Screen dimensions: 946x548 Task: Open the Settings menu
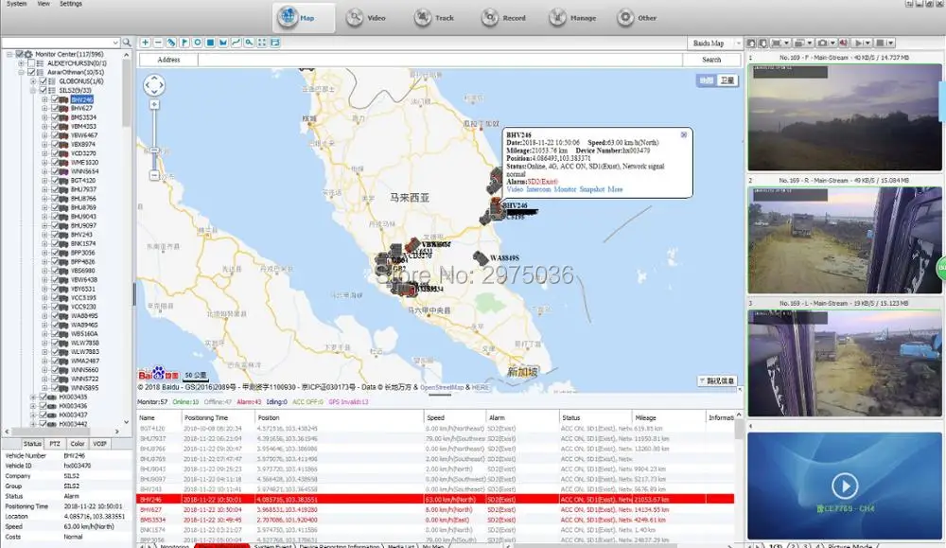click(71, 4)
